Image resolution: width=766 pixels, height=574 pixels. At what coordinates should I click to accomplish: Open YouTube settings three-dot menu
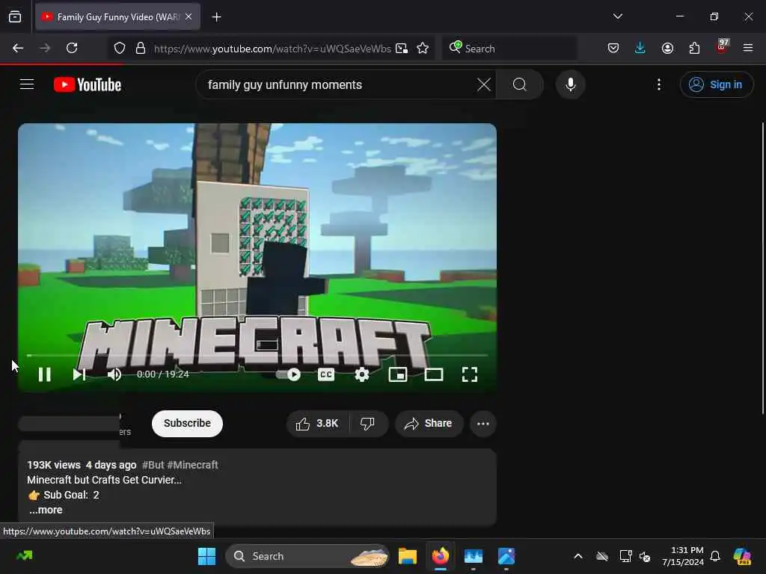coord(659,84)
